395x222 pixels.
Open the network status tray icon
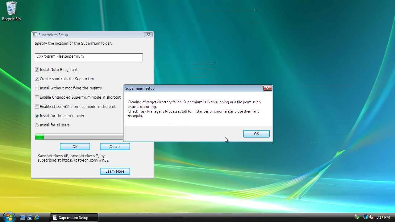click(365, 217)
